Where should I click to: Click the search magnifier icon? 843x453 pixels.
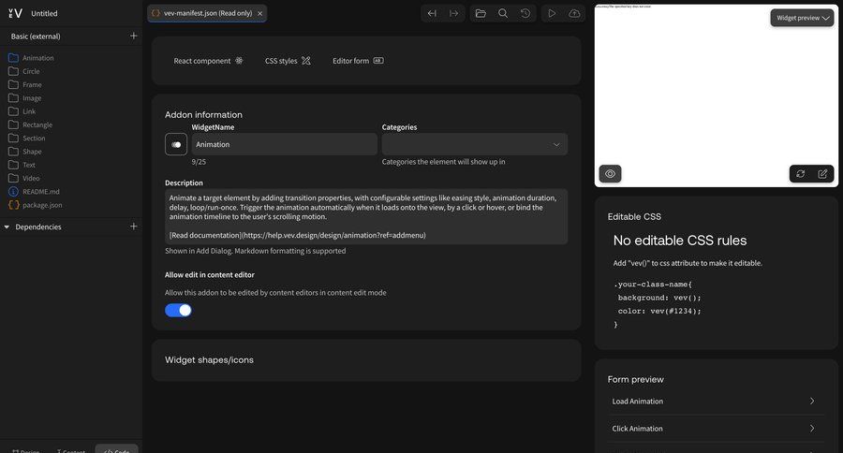(x=503, y=13)
